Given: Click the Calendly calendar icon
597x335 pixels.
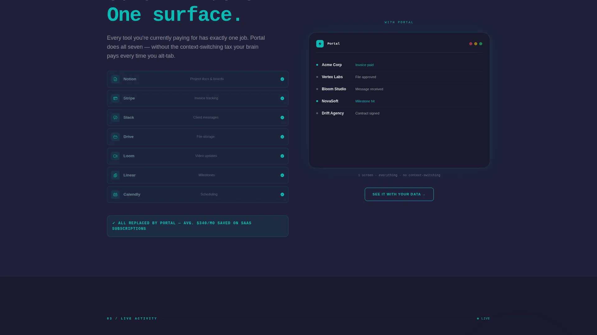Looking at the screenshot, I should 115,194.
